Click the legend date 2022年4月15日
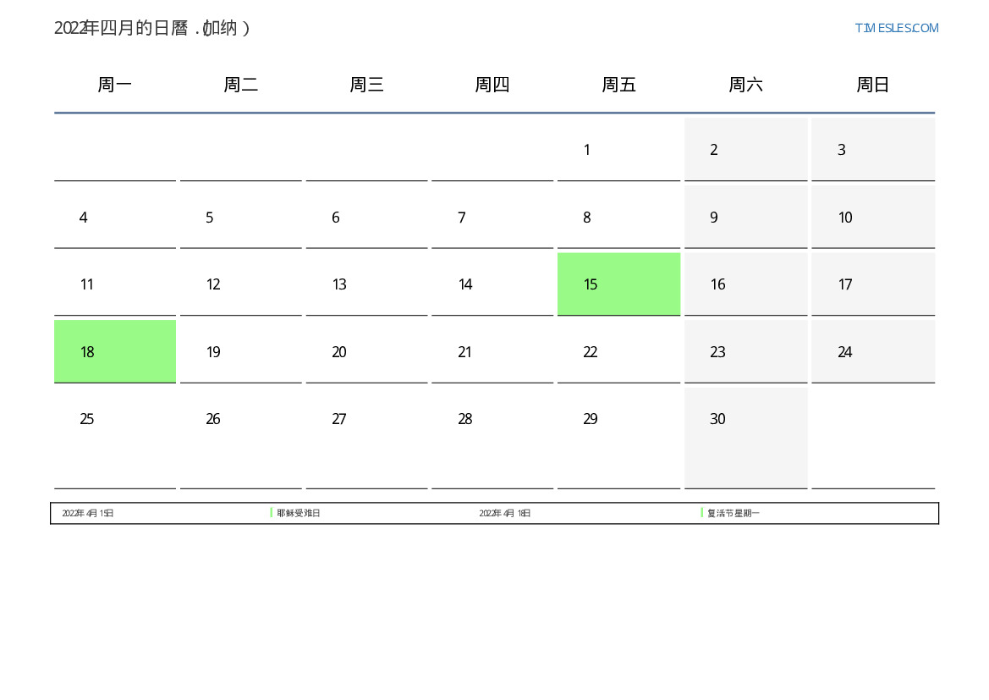989x700 pixels. (88, 513)
